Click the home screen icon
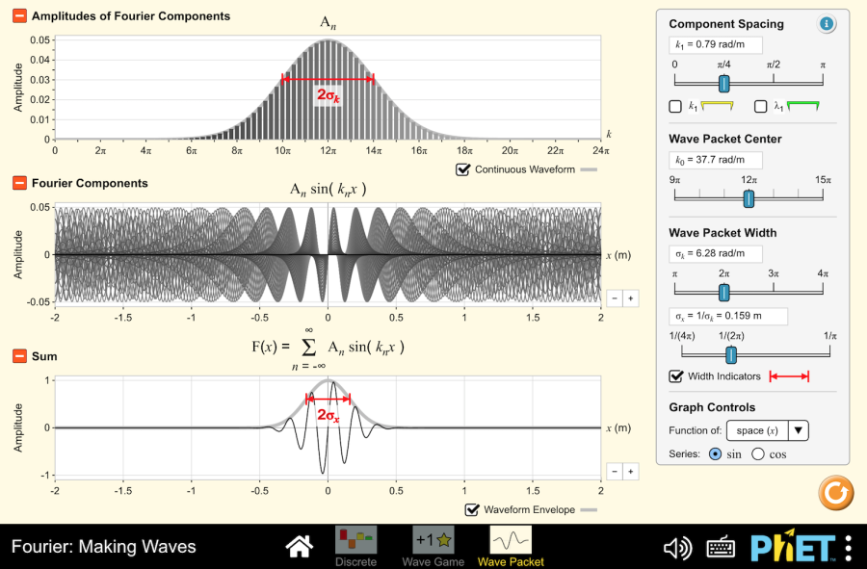867x569 pixels. [300, 547]
